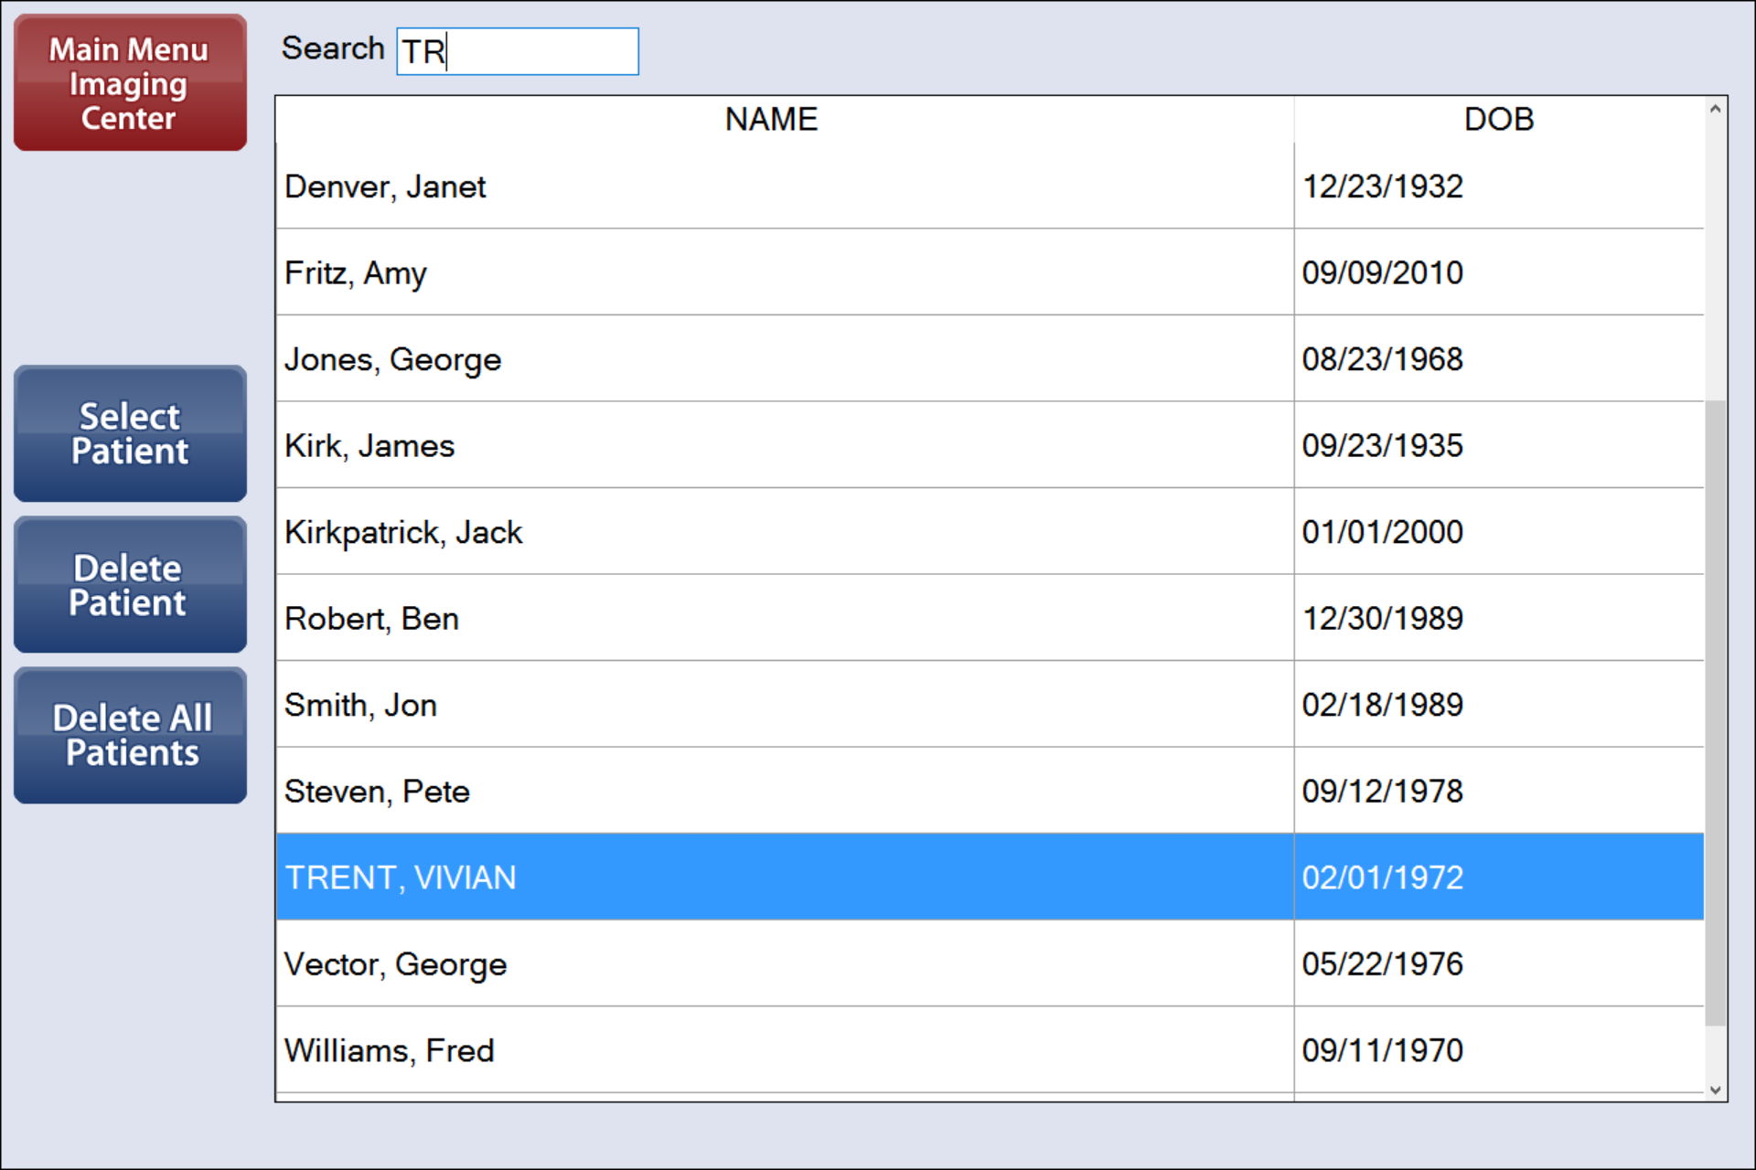Viewport: 1756px width, 1170px height.
Task: Click the NAME column header
Action: (785, 119)
